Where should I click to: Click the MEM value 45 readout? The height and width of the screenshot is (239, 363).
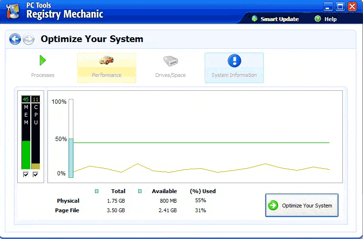[26, 99]
